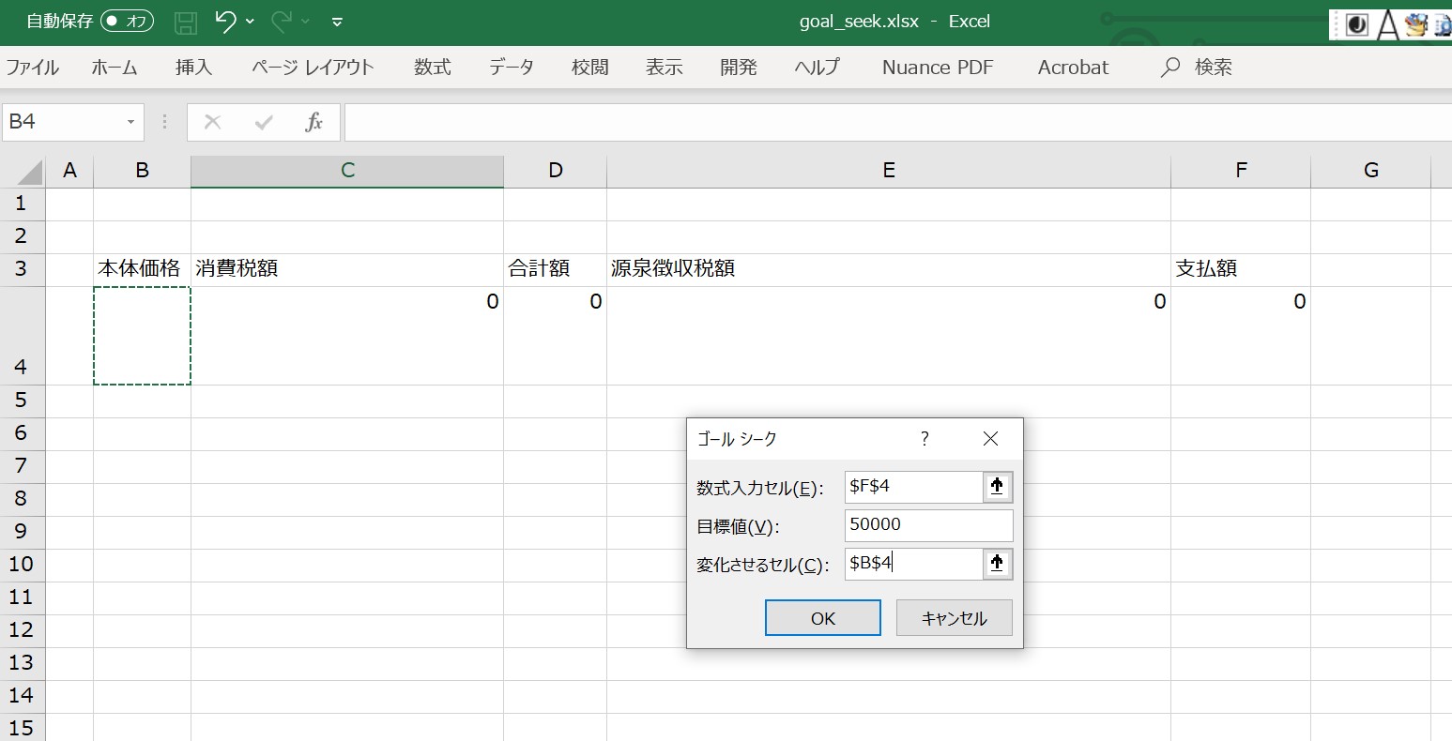Select column A header

click(x=69, y=171)
